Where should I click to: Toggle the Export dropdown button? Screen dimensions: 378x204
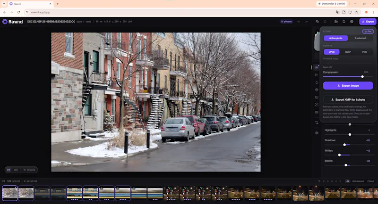click(368, 22)
